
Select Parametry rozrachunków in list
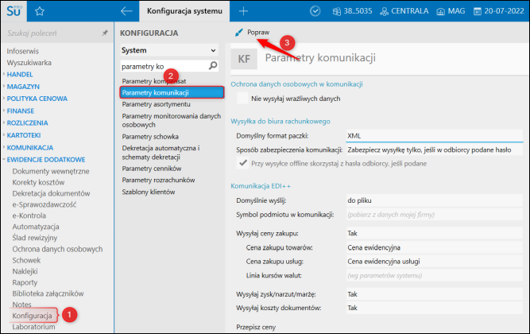coord(158,180)
